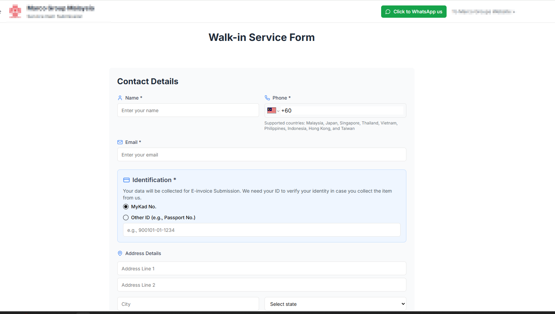Click the blurred company name in header
Screen dimensions: 555x314
[x=61, y=8]
